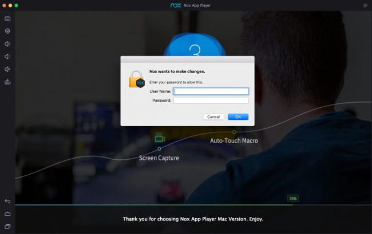Click the green Screen Capture camera icon
The width and height of the screenshot is (372, 234).
160,138
